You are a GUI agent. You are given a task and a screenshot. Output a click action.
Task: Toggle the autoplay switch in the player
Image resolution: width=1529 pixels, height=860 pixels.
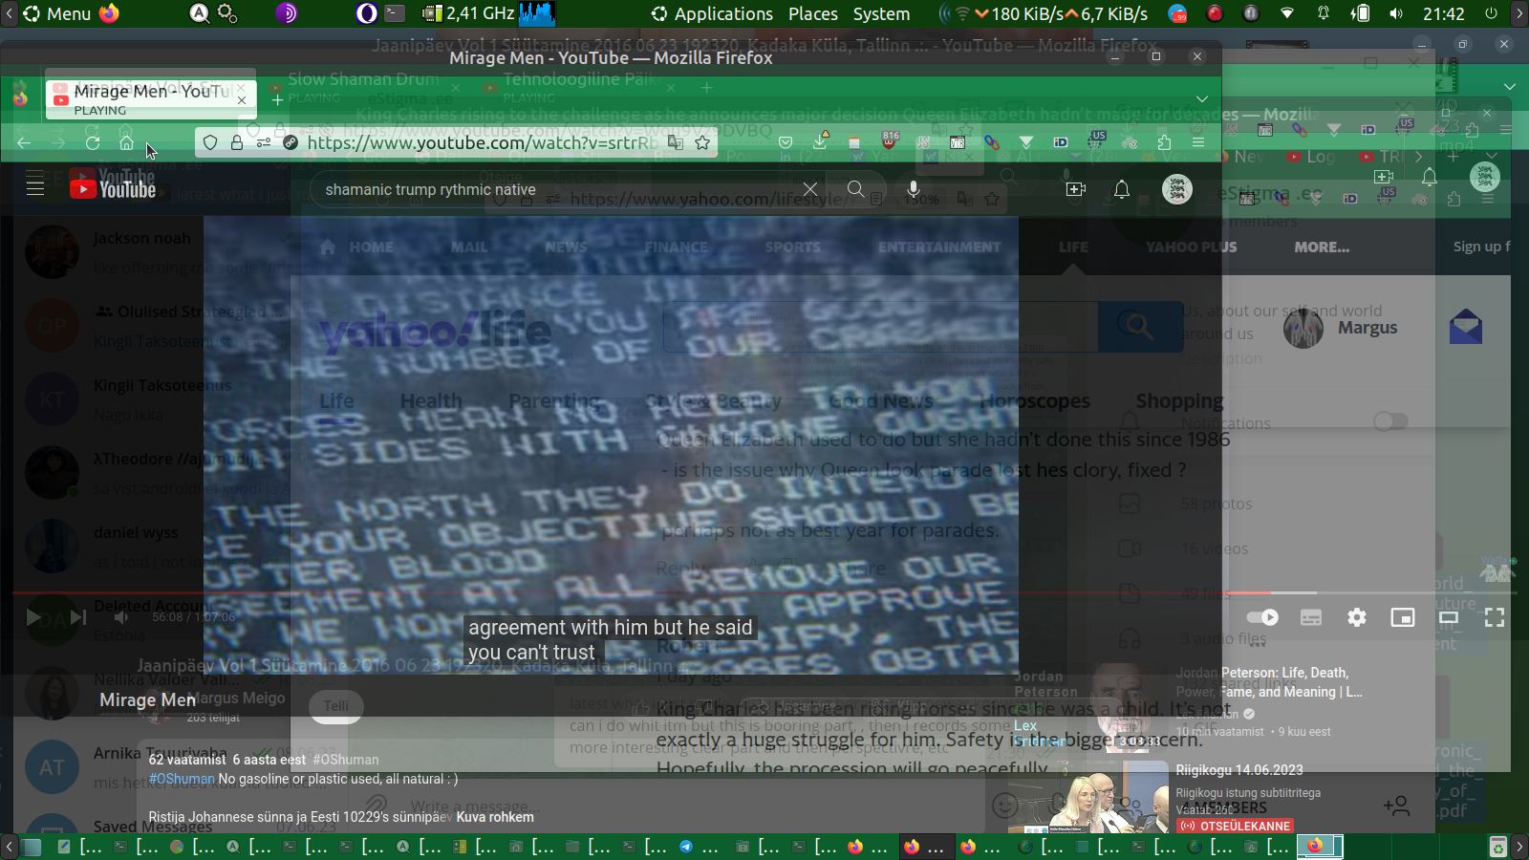pyautogui.click(x=1263, y=617)
